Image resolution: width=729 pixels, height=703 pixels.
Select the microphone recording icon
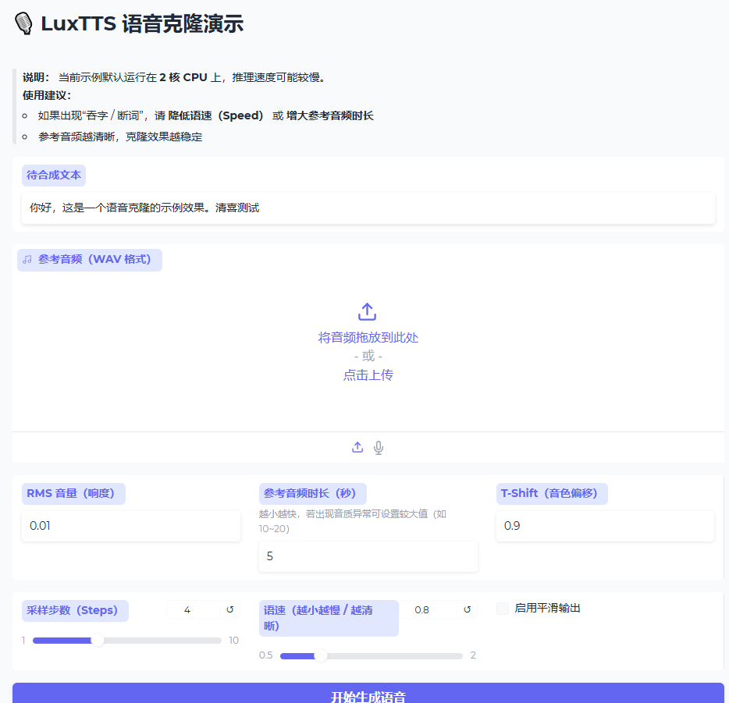click(x=379, y=447)
